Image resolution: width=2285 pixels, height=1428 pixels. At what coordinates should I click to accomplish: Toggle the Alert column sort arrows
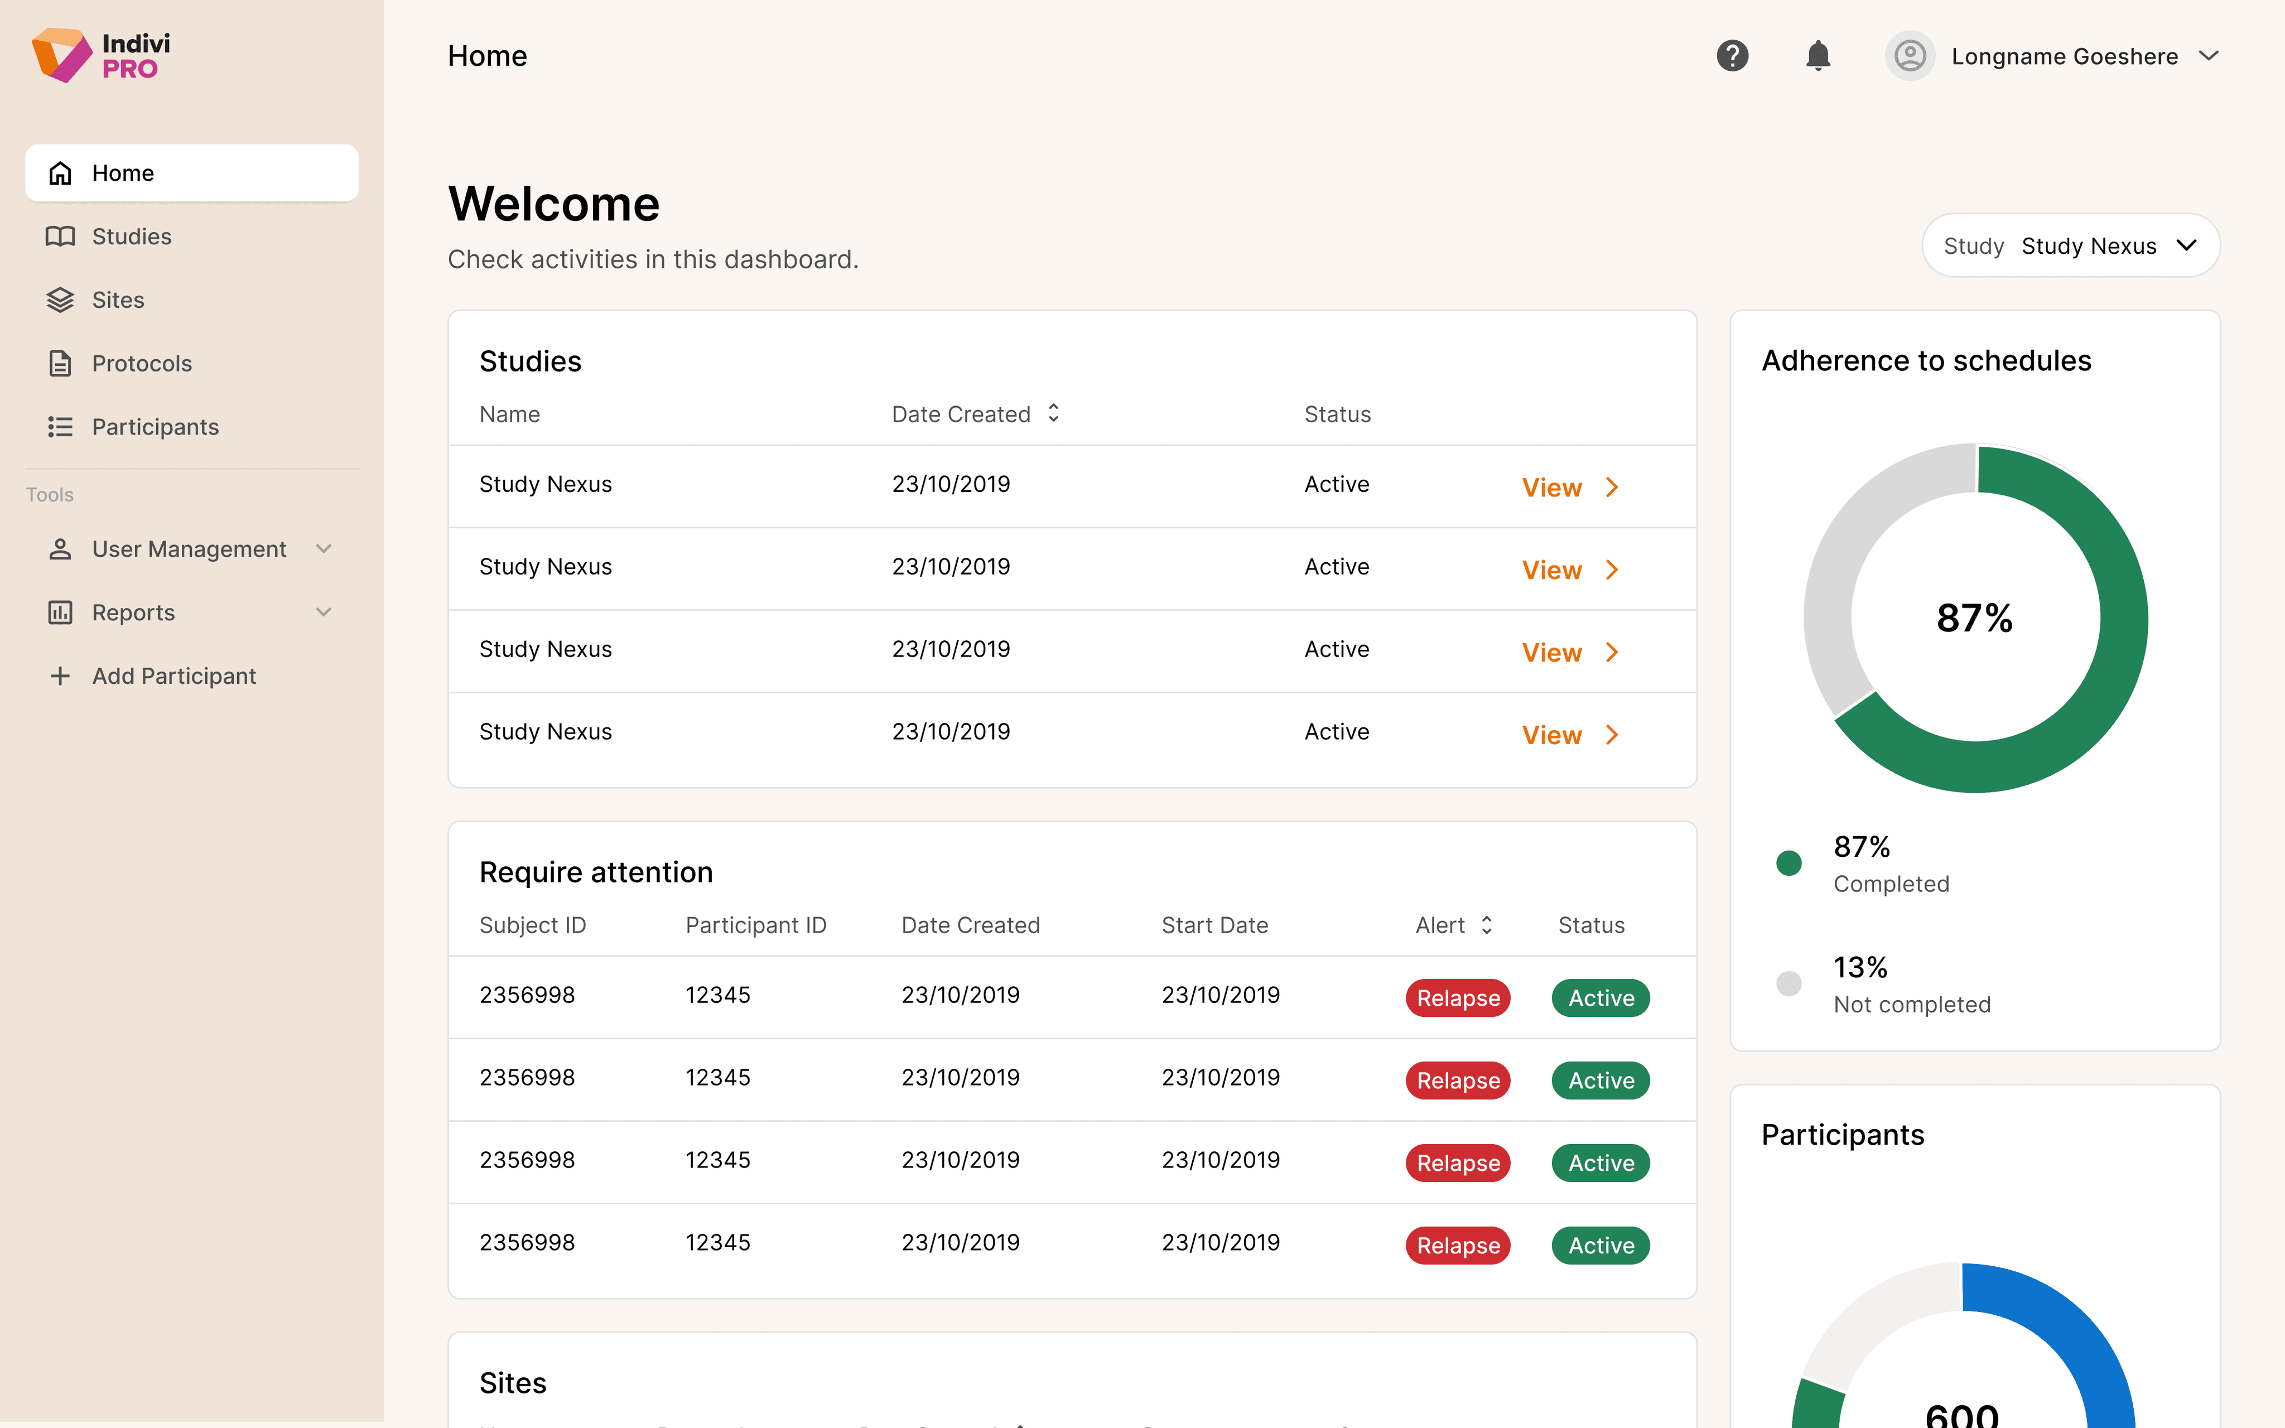point(1486,925)
